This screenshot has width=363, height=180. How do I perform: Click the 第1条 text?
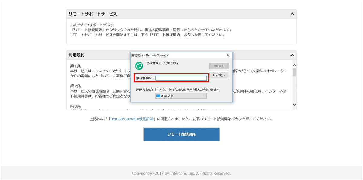click(x=76, y=66)
